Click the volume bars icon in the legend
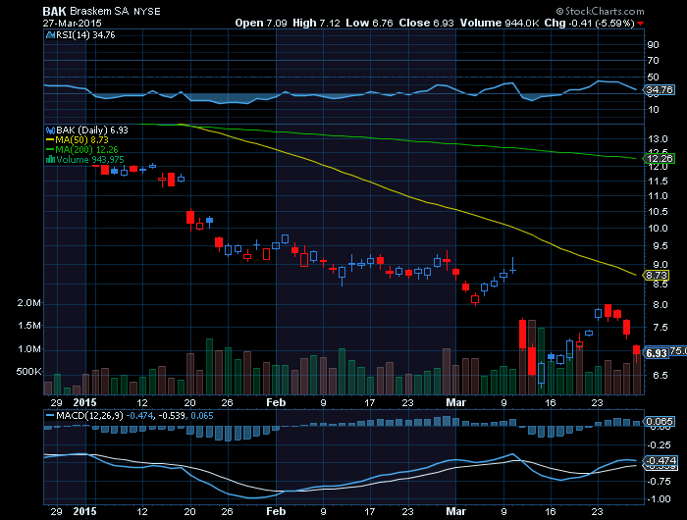The image size is (687, 520). tap(50, 160)
